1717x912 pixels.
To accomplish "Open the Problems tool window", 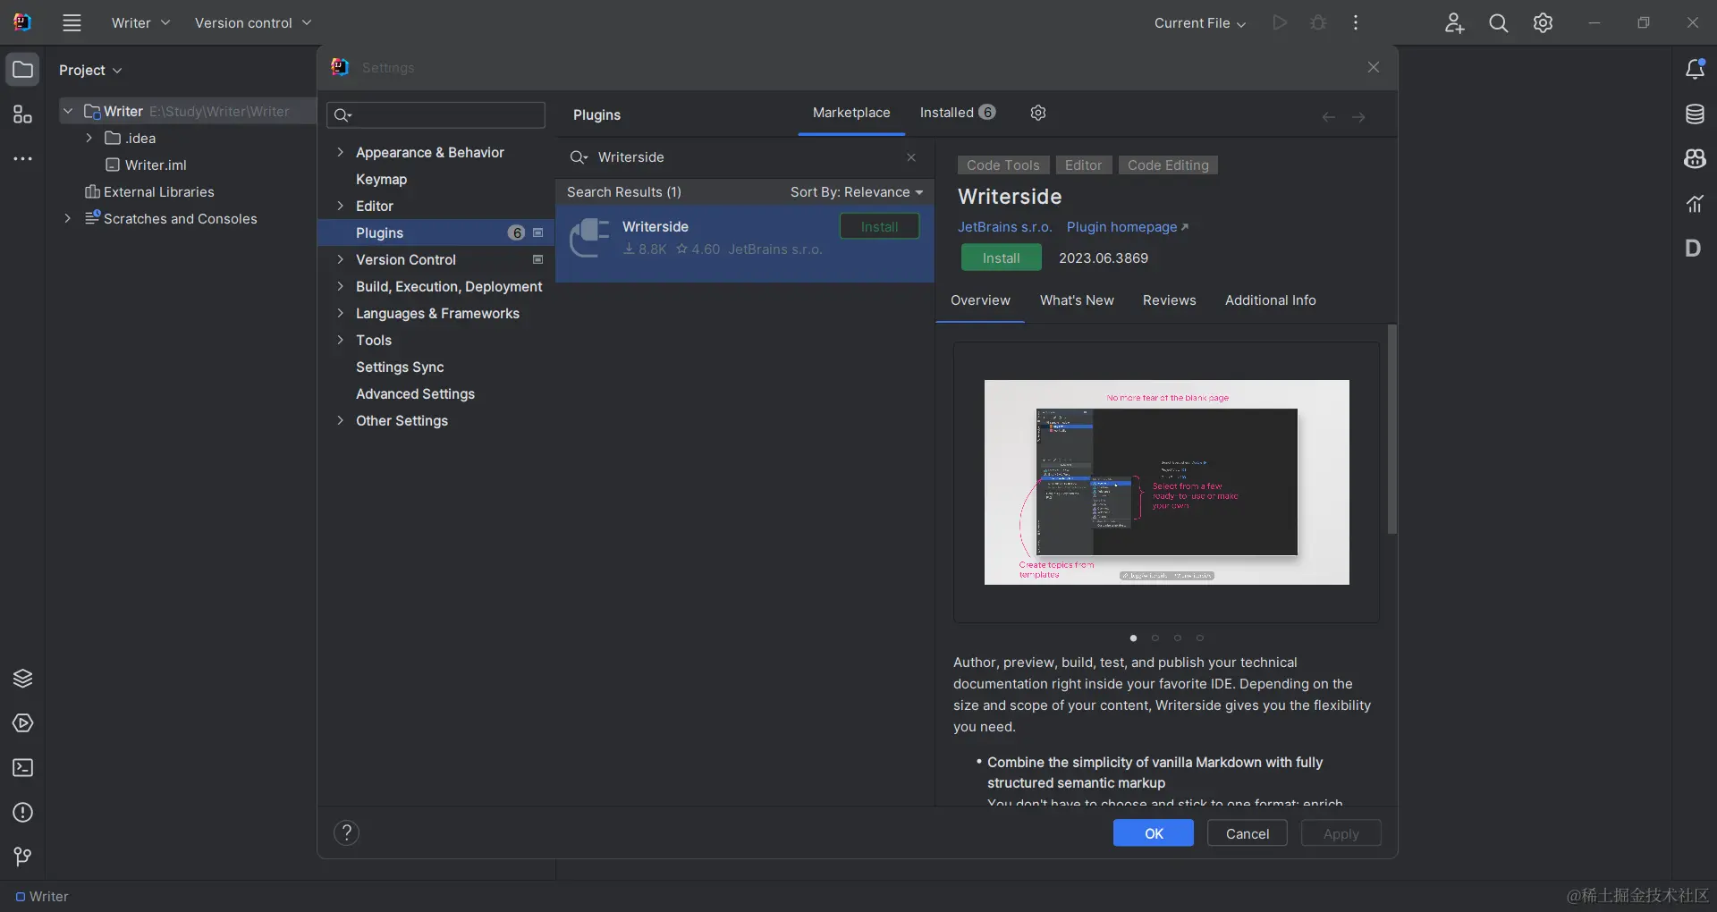I will (x=22, y=813).
